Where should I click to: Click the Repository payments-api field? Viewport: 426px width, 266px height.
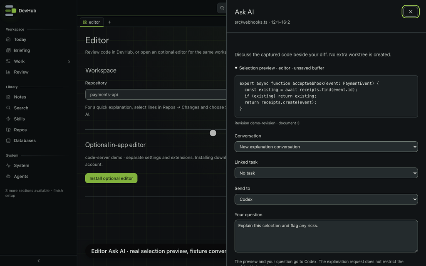tap(156, 94)
